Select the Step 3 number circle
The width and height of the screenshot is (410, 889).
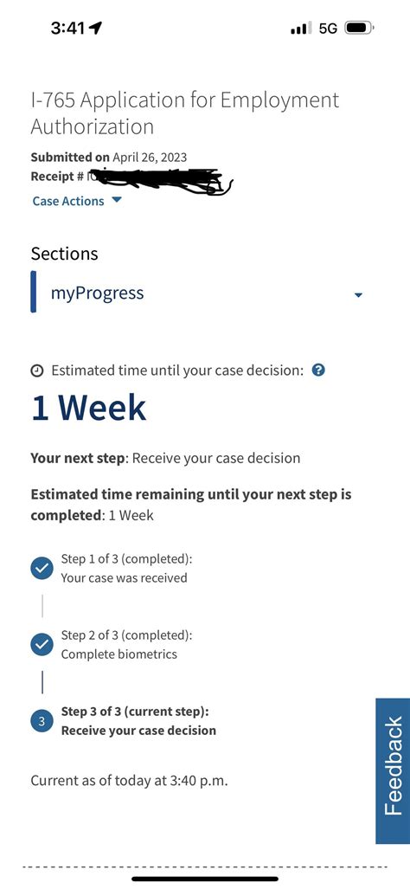[42, 721]
